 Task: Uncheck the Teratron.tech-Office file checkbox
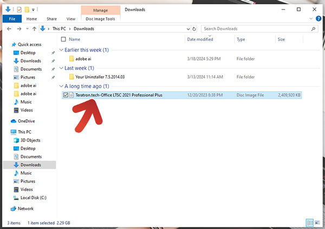tap(66, 95)
